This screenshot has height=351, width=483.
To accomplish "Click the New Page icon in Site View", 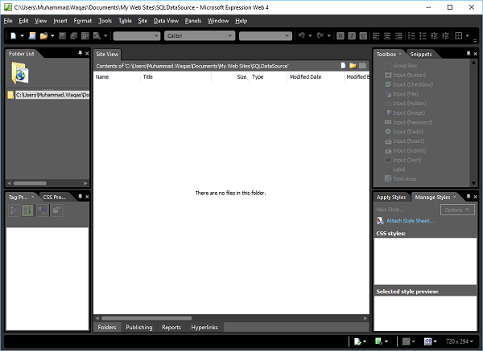I will 343,66.
